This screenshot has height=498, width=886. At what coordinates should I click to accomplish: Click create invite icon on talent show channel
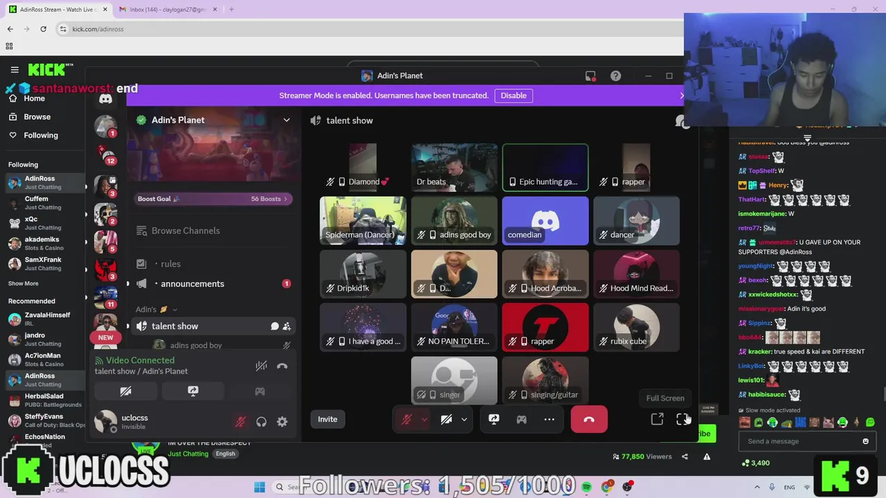(287, 326)
